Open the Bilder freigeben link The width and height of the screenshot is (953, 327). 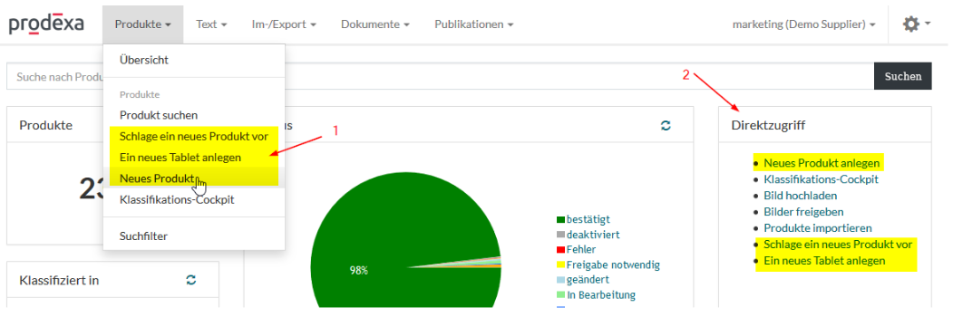pyautogui.click(x=803, y=212)
